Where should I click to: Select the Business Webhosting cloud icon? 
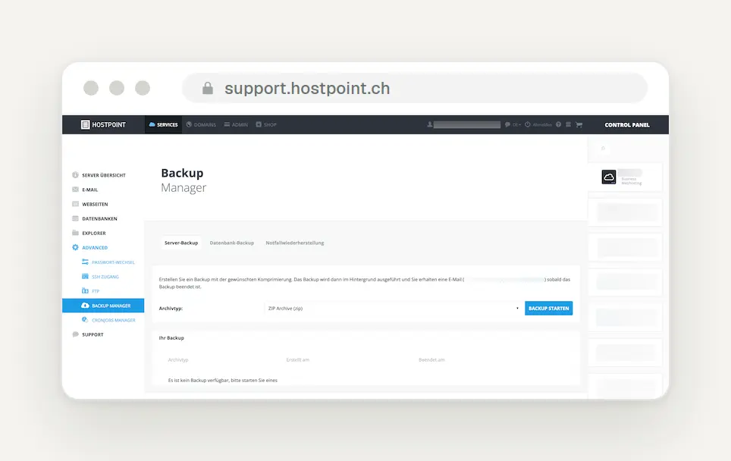click(608, 177)
